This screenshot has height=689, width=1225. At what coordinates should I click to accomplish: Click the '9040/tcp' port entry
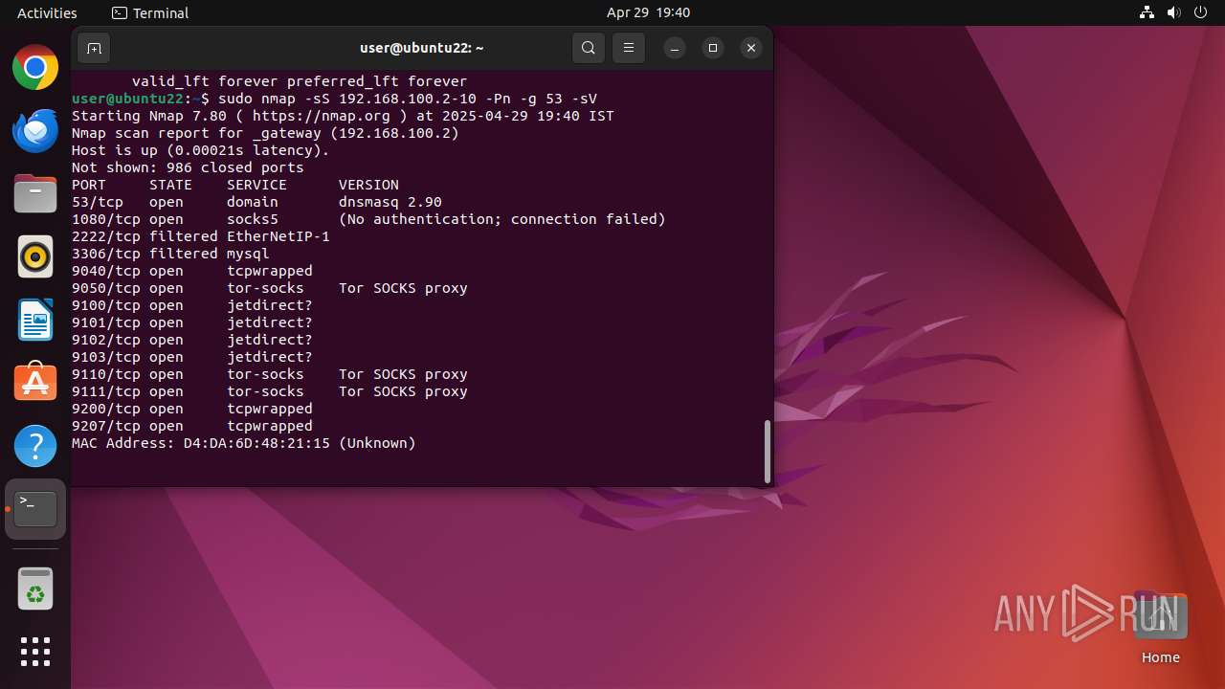tap(105, 271)
